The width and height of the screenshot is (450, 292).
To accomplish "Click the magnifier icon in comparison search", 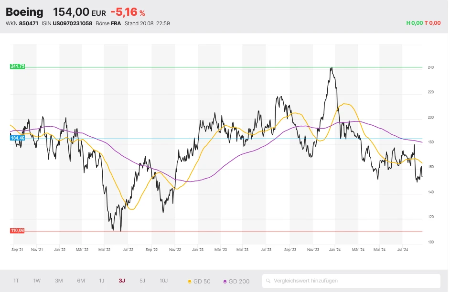I will [269, 281].
